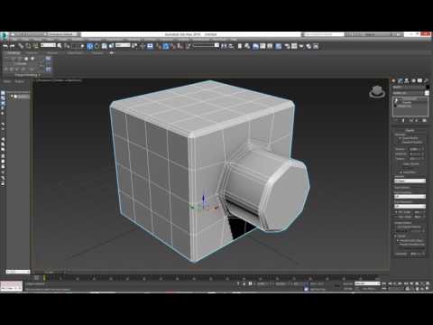The width and height of the screenshot is (433, 325).
Task: Open the Align tool
Action: [231, 46]
